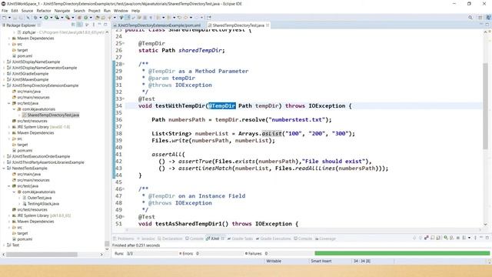Open JUnit history dropdown arrow
This screenshot has height=277, width=492.
pyautogui.click(x=469, y=238)
